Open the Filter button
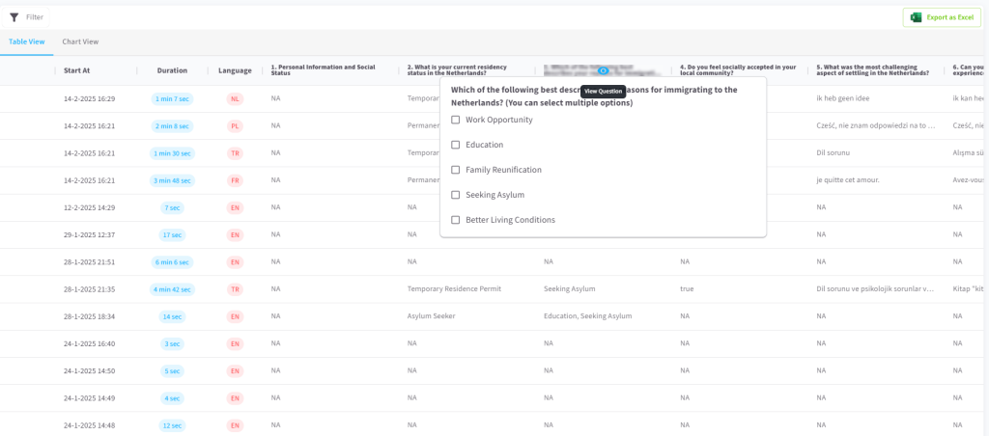Viewport: 989px width, 436px height. pyautogui.click(x=26, y=17)
